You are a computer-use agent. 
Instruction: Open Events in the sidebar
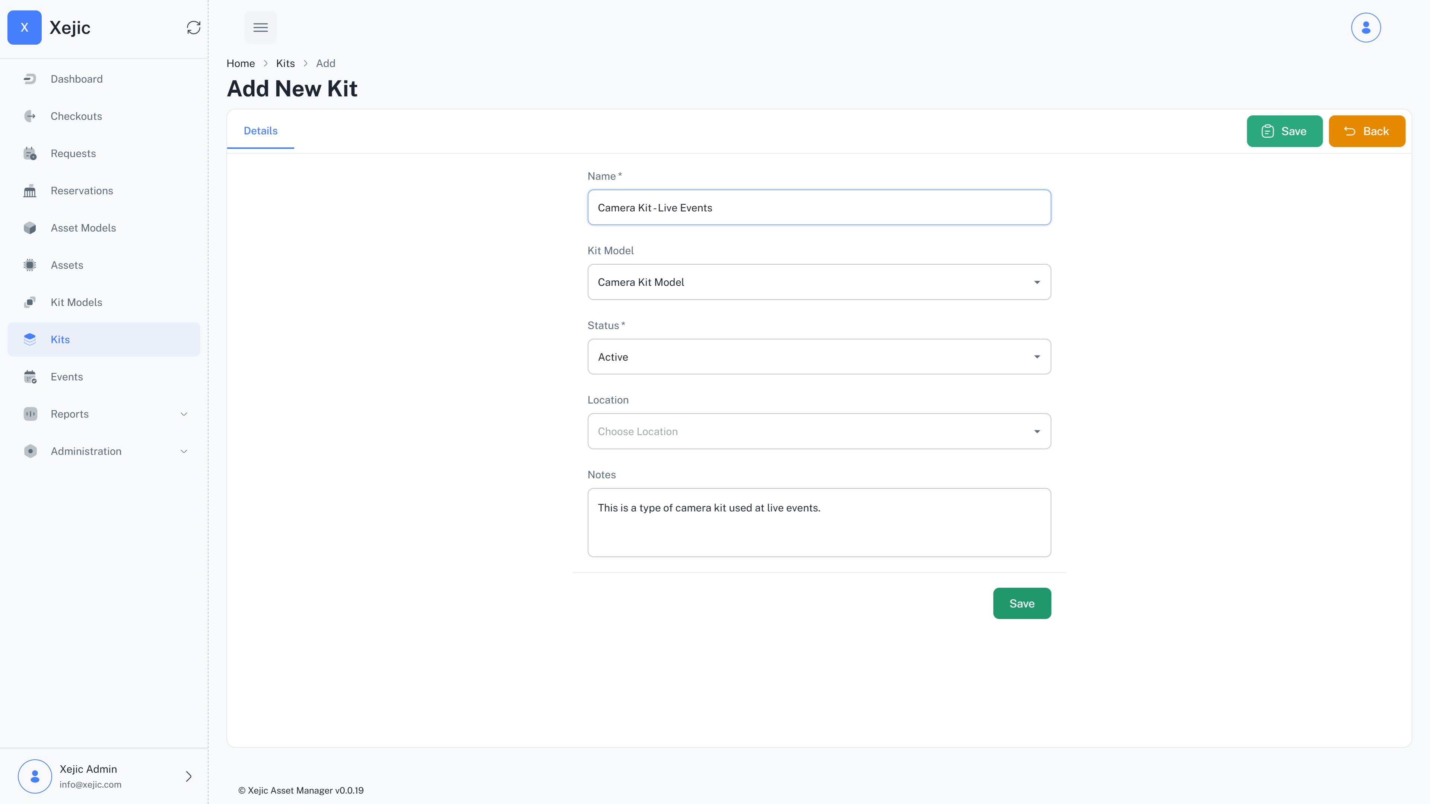[104, 377]
